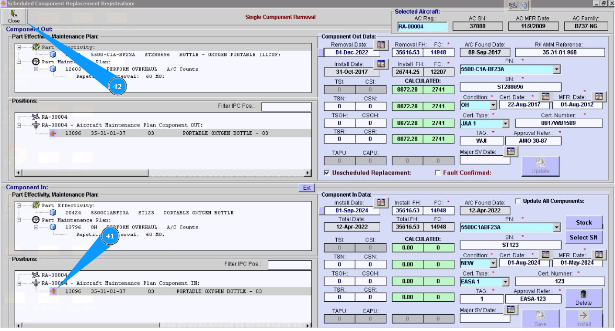
Task: Open Component Out Cert. Date calendar
Action: pyautogui.click(x=545, y=97)
